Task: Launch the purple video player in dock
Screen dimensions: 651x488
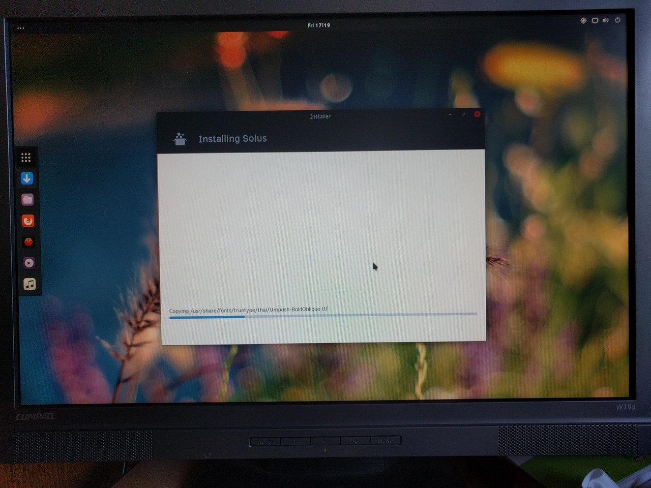Action: tap(29, 263)
